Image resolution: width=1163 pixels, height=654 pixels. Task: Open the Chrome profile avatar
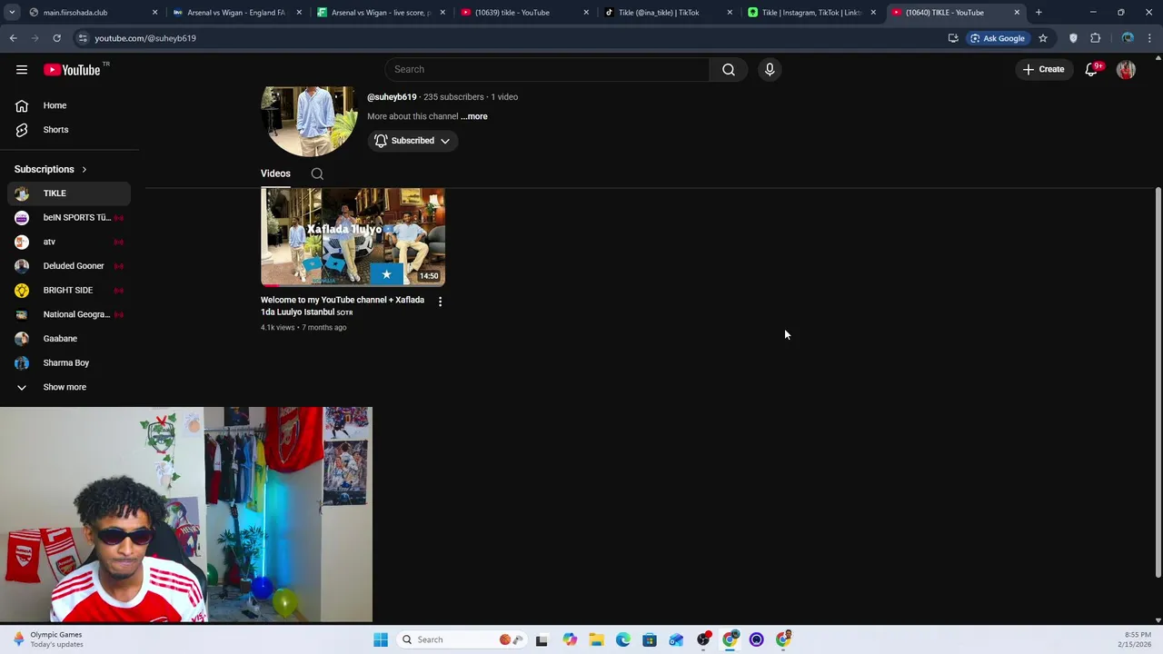point(1128,38)
